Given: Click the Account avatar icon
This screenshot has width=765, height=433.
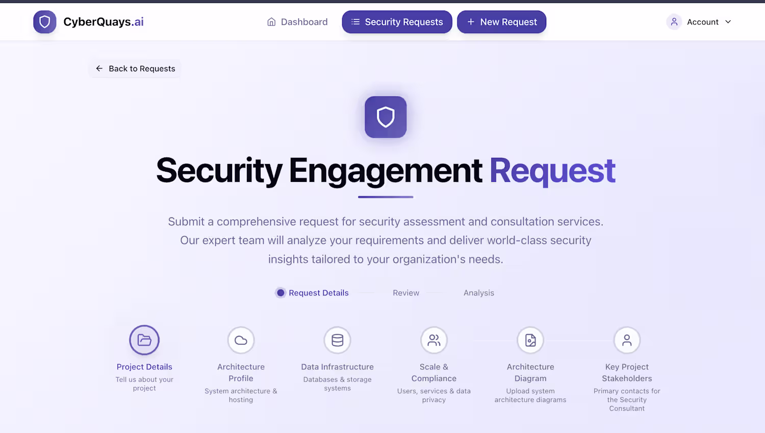Looking at the screenshot, I should tap(674, 22).
